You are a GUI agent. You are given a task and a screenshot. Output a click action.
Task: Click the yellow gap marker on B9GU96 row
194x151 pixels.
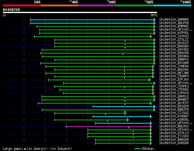pos(123,54)
